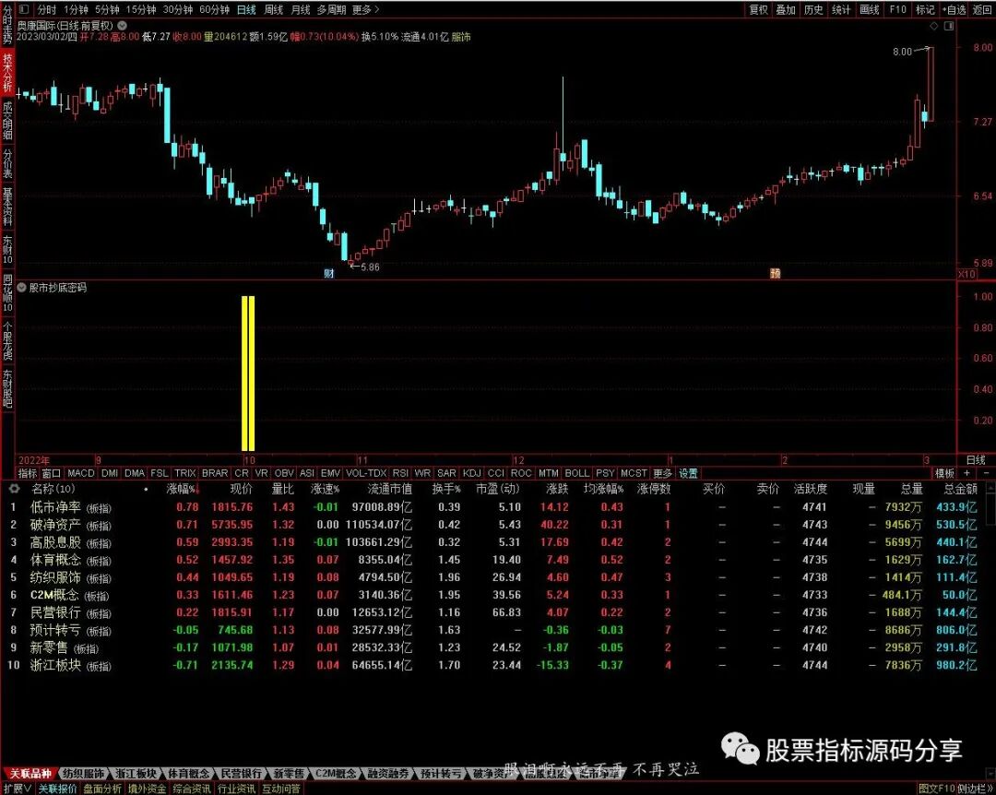
Task: Open the 基本资料 sidebar tab
Action: pos(7,207)
